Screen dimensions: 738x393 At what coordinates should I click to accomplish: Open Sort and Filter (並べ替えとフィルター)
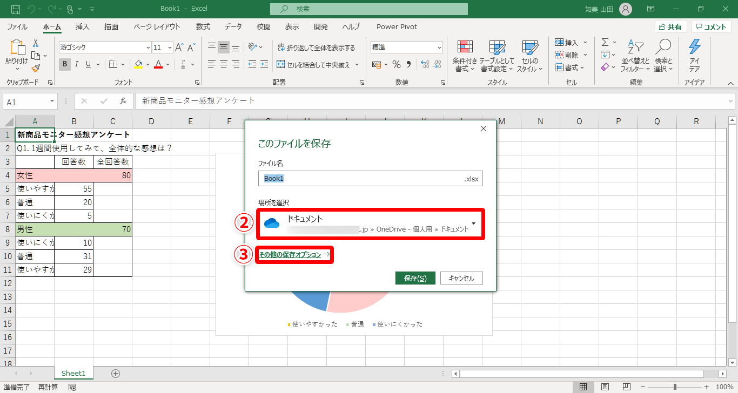pos(635,56)
